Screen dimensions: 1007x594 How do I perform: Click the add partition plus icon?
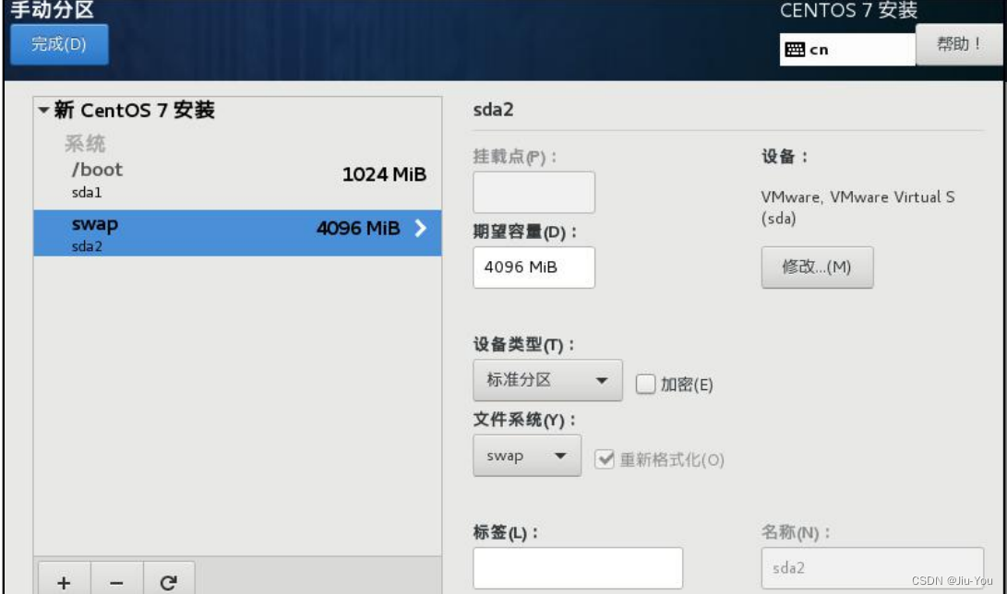pos(63,578)
